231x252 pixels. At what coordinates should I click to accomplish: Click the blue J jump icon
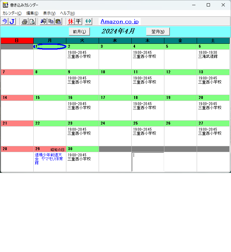pyautogui.click(x=12, y=21)
